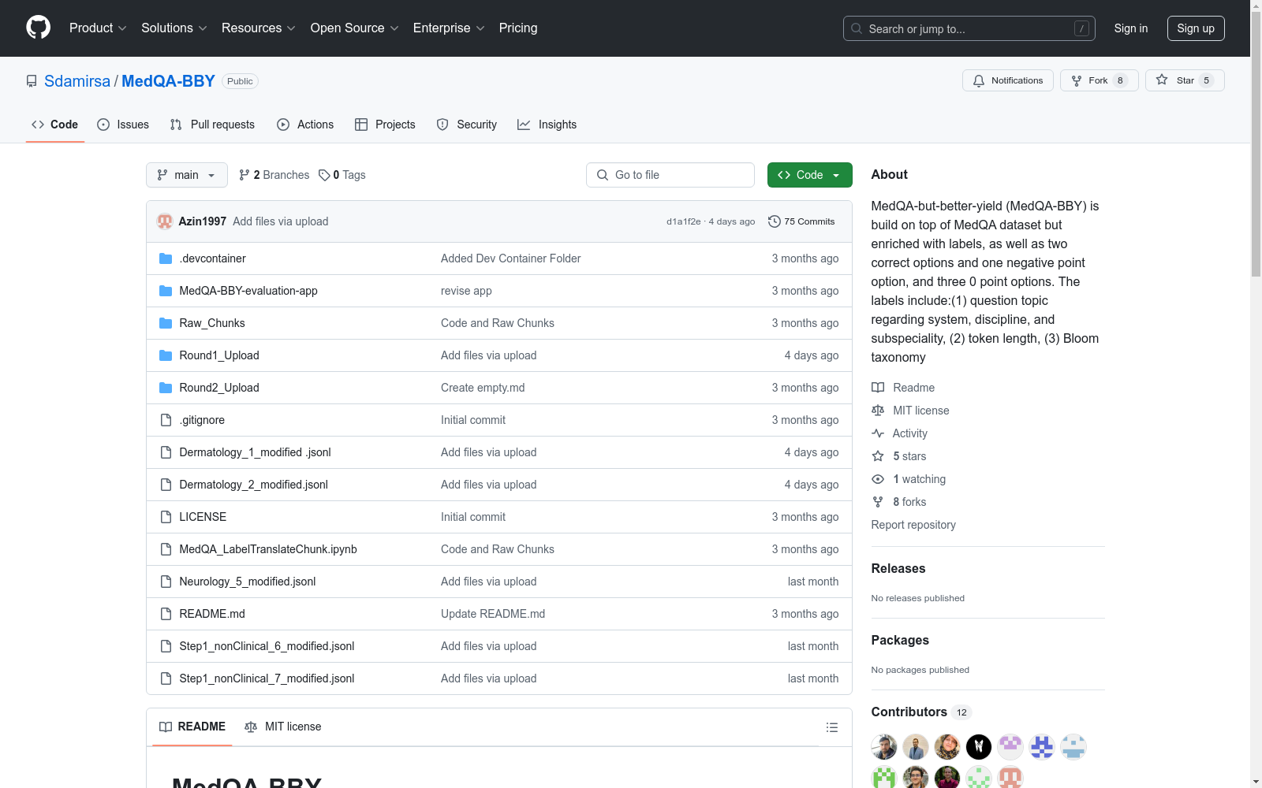This screenshot has width=1262, height=788.
Task: Click the pulse icon beside Activity
Action: coord(878,433)
